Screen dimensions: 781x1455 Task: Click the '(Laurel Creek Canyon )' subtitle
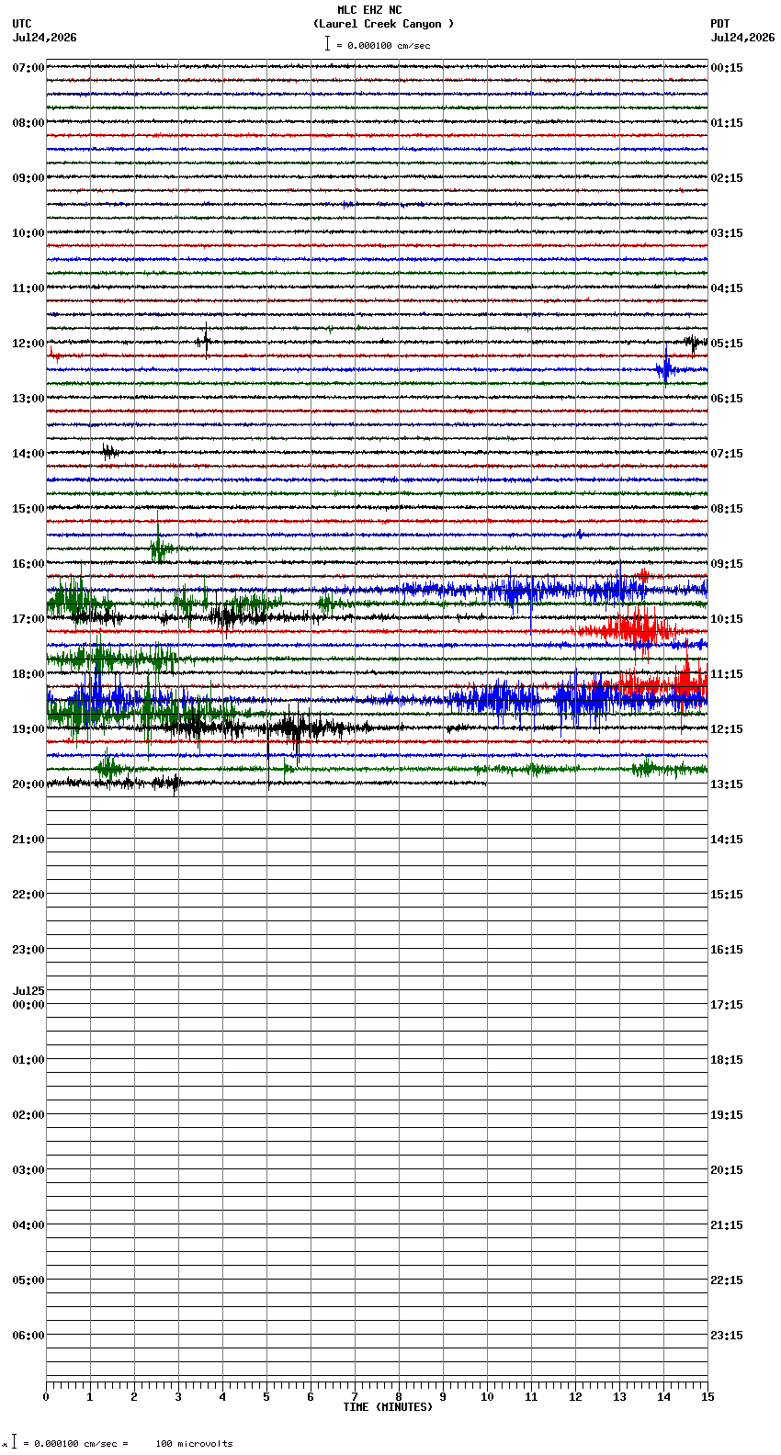click(384, 24)
